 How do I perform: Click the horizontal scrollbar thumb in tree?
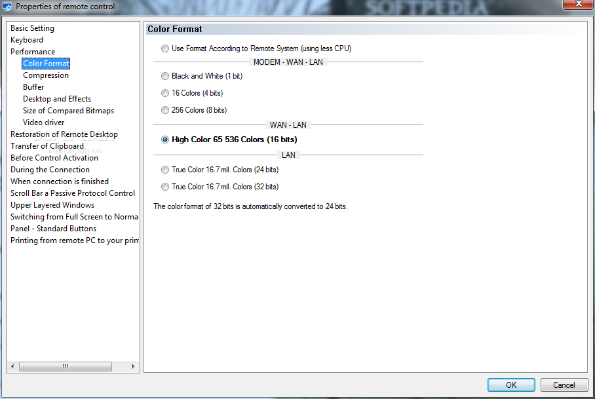66,366
